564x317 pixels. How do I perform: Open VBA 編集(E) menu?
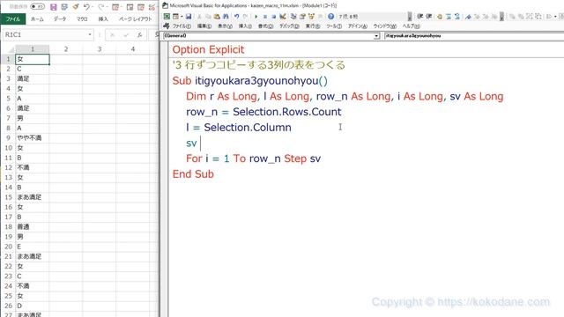point(204,26)
